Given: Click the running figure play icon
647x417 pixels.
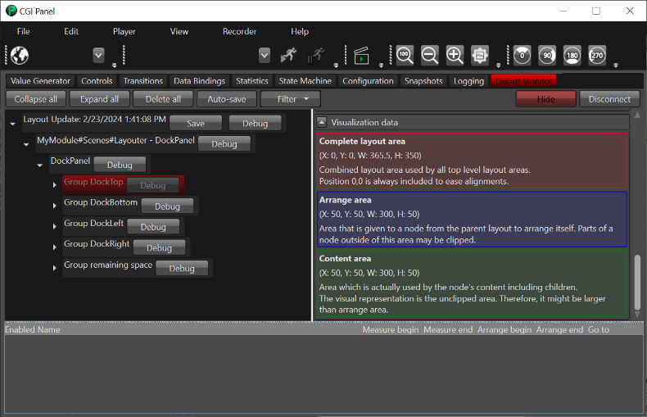Looking at the screenshot, I should pyautogui.click(x=288, y=56).
